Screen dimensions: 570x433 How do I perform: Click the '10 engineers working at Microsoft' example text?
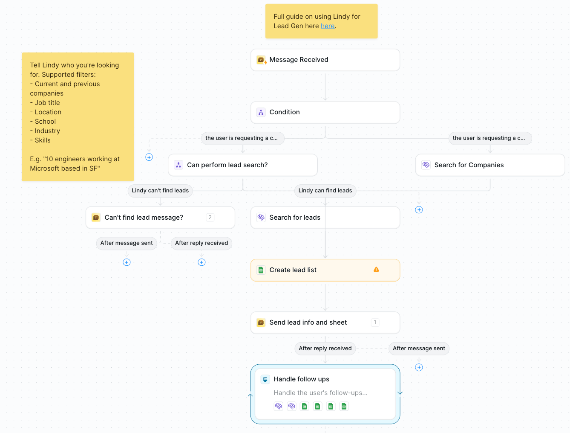[75, 164]
